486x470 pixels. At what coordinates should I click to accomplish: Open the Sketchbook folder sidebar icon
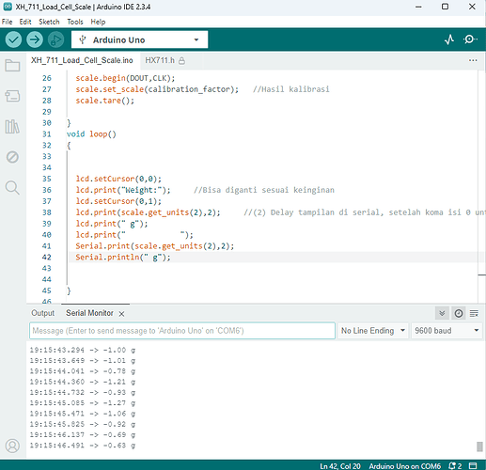coord(12,66)
